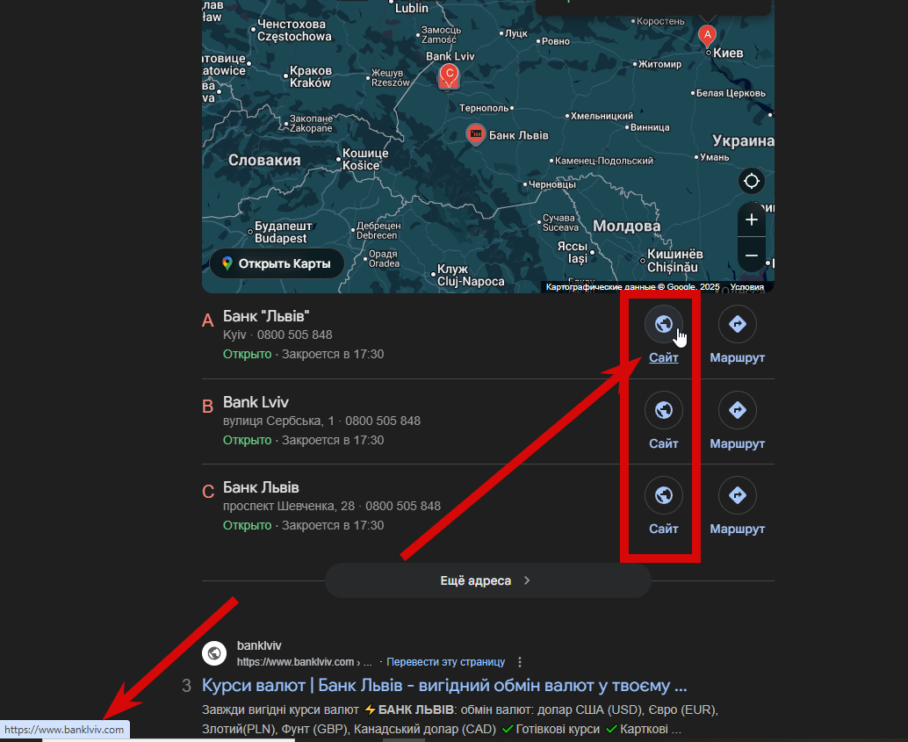Click the Условия link on map
908x742 pixels.
coord(746,287)
